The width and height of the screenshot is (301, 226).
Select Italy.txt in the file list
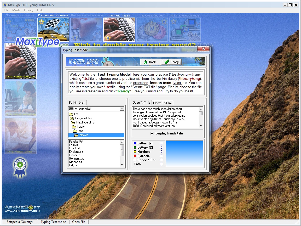click(x=73, y=165)
